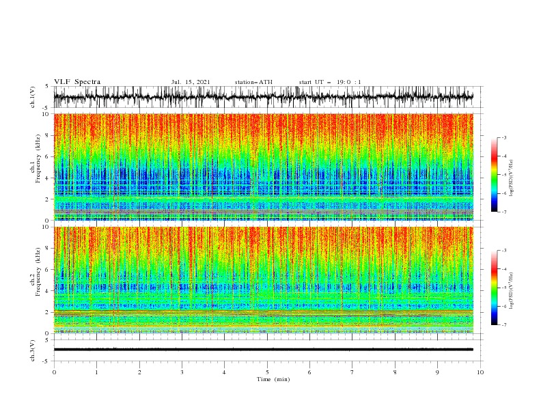The height and width of the screenshot is (418, 541).
Task: Click the "station=ATH" header text
Action: [x=253, y=82]
